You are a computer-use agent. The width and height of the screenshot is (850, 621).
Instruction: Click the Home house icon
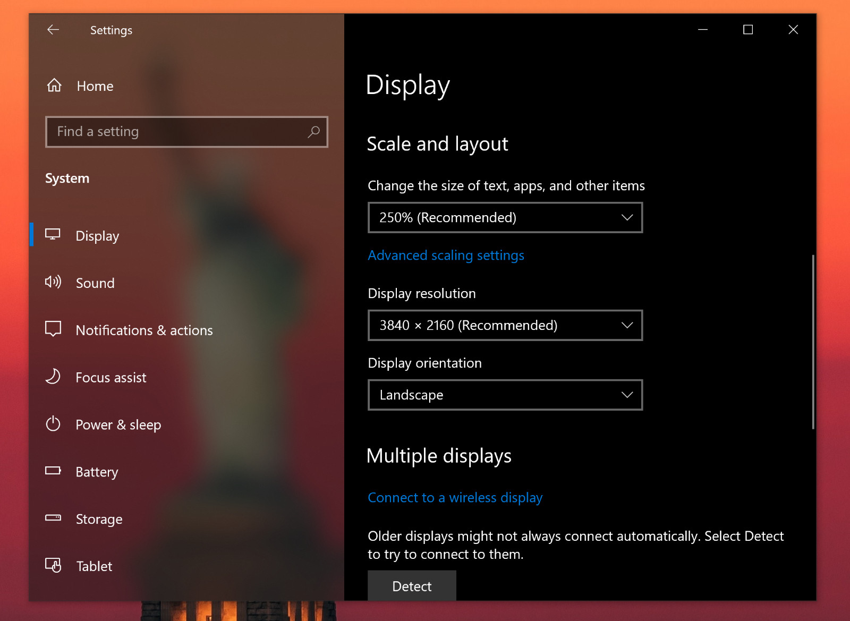coord(54,85)
